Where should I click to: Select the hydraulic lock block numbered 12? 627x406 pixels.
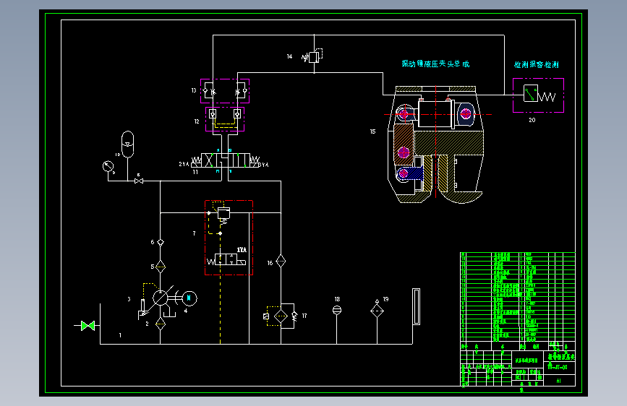pyautogui.click(x=225, y=119)
